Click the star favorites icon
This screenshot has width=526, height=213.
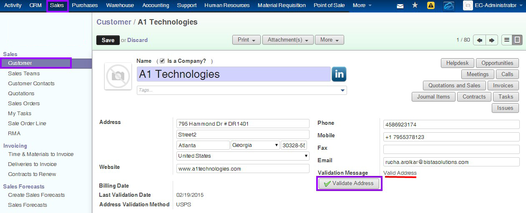tap(415, 5)
